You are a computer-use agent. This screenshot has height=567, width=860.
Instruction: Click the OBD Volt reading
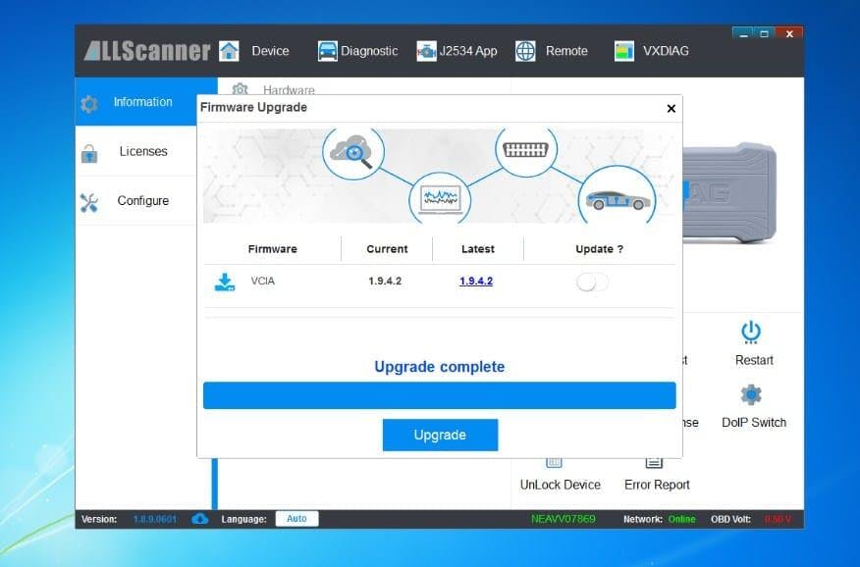778,519
